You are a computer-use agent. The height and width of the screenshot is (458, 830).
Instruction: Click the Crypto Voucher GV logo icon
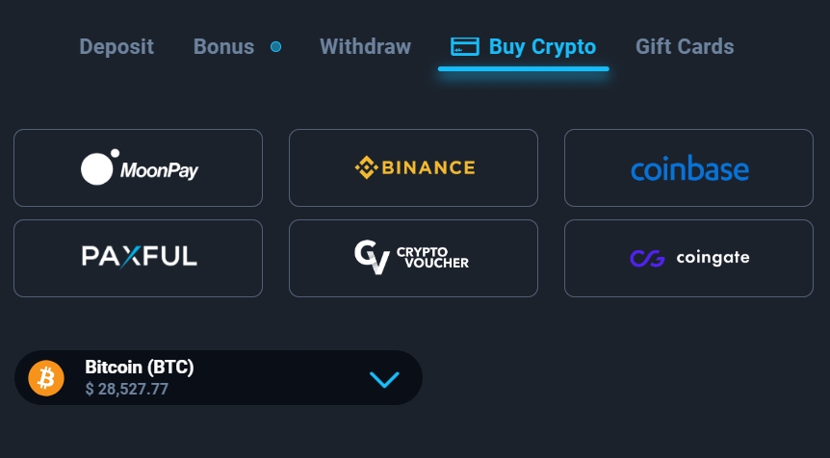pyautogui.click(x=371, y=257)
